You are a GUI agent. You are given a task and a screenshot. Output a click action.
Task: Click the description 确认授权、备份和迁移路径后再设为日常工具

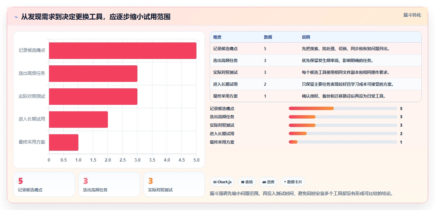point(344,96)
